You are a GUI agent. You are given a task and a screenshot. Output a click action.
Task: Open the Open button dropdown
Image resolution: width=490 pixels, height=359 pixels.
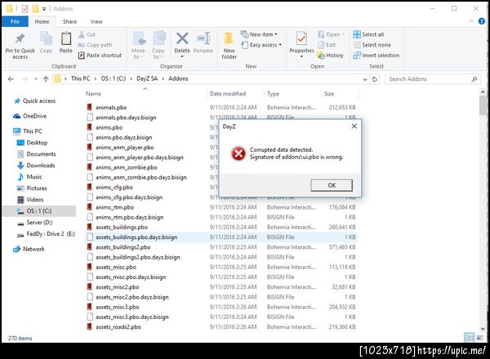coord(344,34)
